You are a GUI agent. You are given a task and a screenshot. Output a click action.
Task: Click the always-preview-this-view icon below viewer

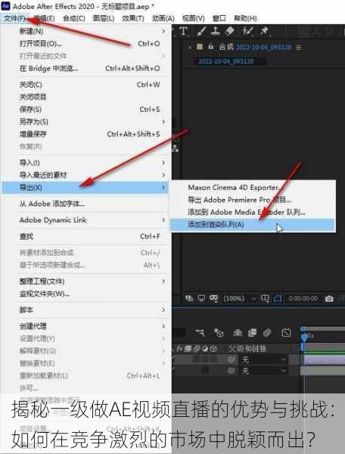pyautogui.click(x=189, y=298)
